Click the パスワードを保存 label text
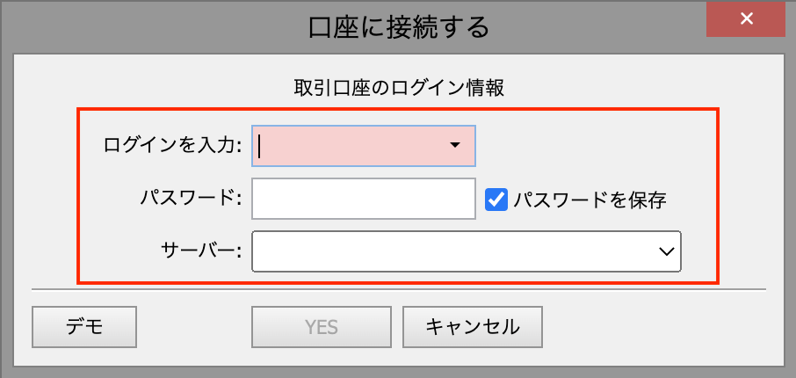This screenshot has height=378, width=796. click(x=590, y=200)
